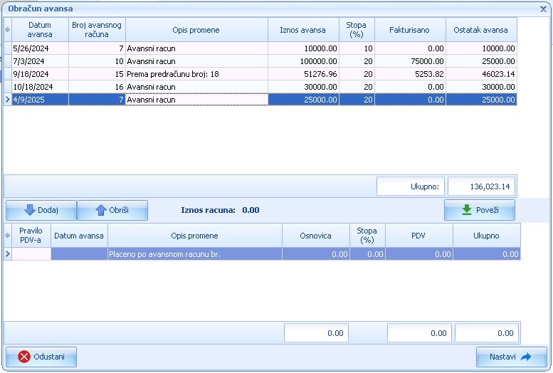This screenshot has width=553, height=373.
Task: Click the PDV total field at bottom
Action: point(419,333)
